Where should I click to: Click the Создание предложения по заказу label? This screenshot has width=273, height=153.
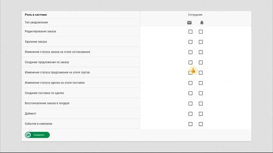47,62
